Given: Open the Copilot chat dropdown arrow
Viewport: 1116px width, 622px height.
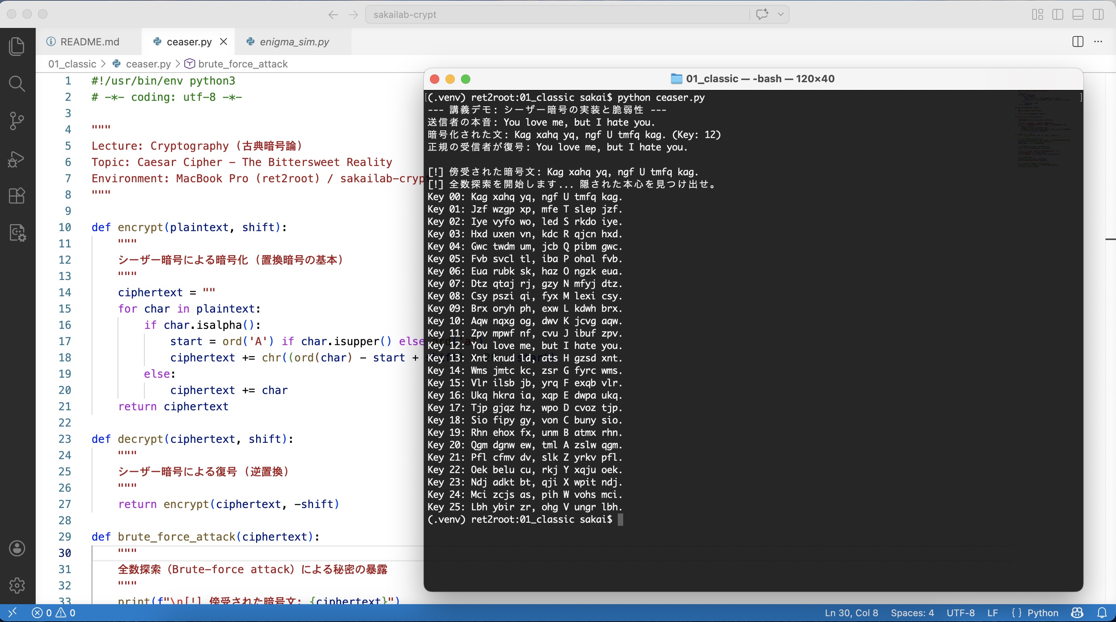Looking at the screenshot, I should coord(781,14).
